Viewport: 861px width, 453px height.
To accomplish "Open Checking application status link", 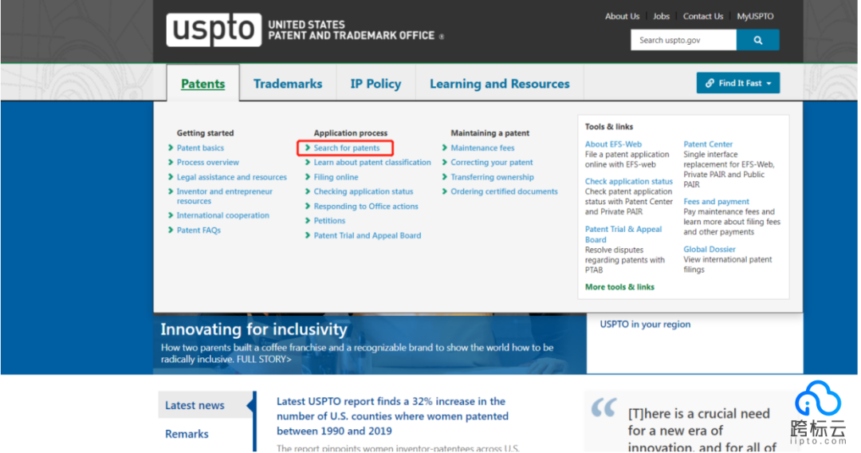I will (x=364, y=191).
